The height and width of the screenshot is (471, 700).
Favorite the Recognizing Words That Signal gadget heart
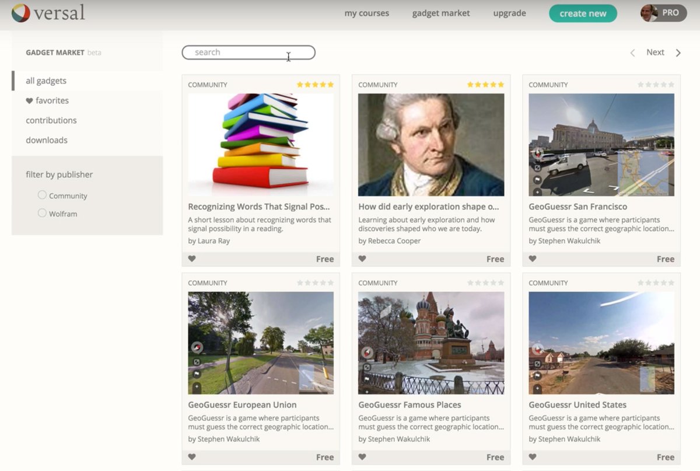click(191, 259)
